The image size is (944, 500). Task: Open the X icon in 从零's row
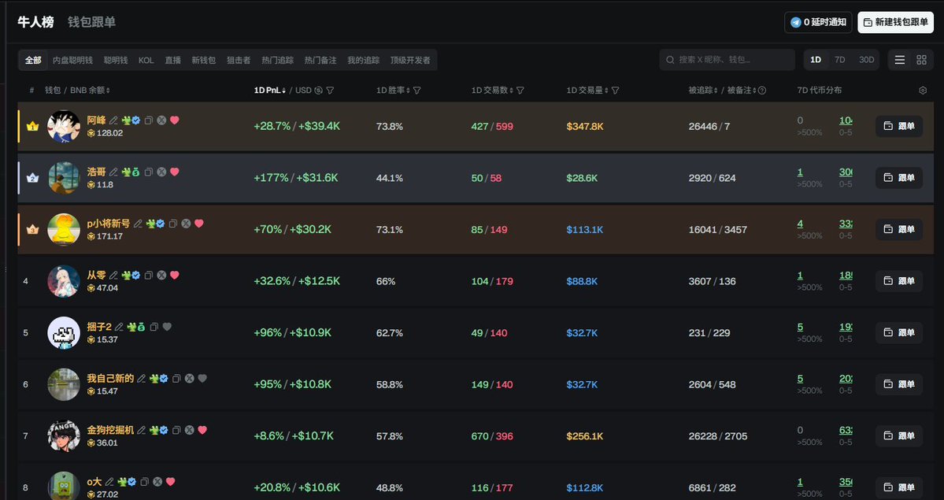(x=161, y=276)
